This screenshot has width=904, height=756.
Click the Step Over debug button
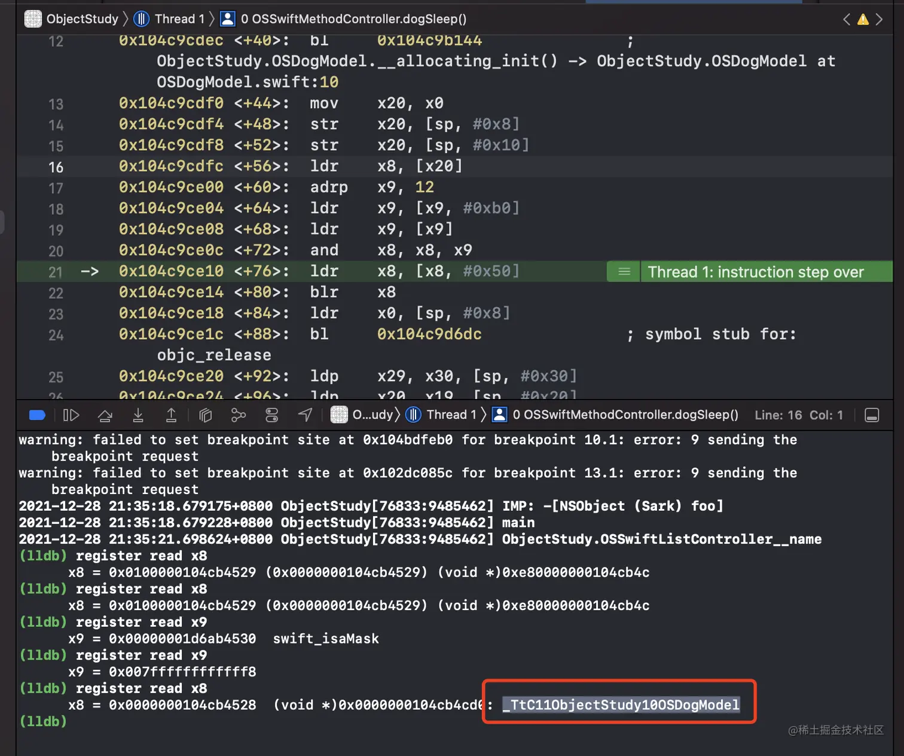(x=105, y=415)
